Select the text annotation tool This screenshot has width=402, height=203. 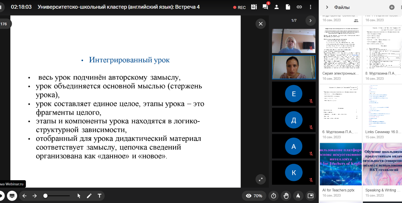click(100, 196)
